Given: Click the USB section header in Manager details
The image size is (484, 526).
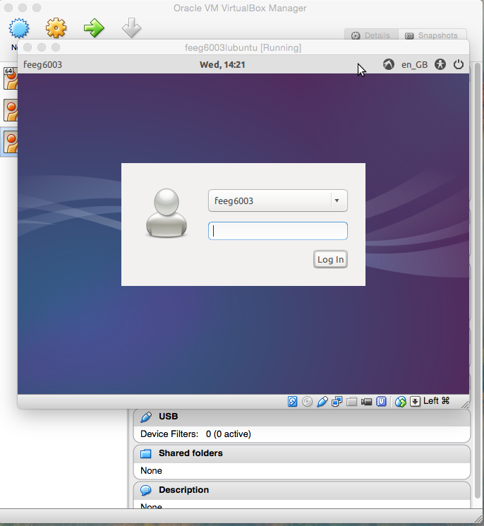Looking at the screenshot, I should 302,417.
